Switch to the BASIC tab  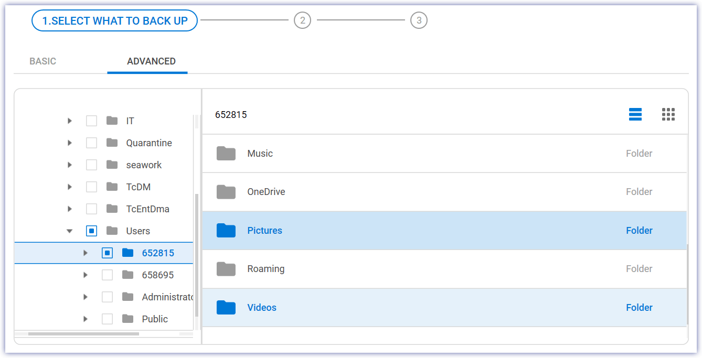tap(42, 61)
